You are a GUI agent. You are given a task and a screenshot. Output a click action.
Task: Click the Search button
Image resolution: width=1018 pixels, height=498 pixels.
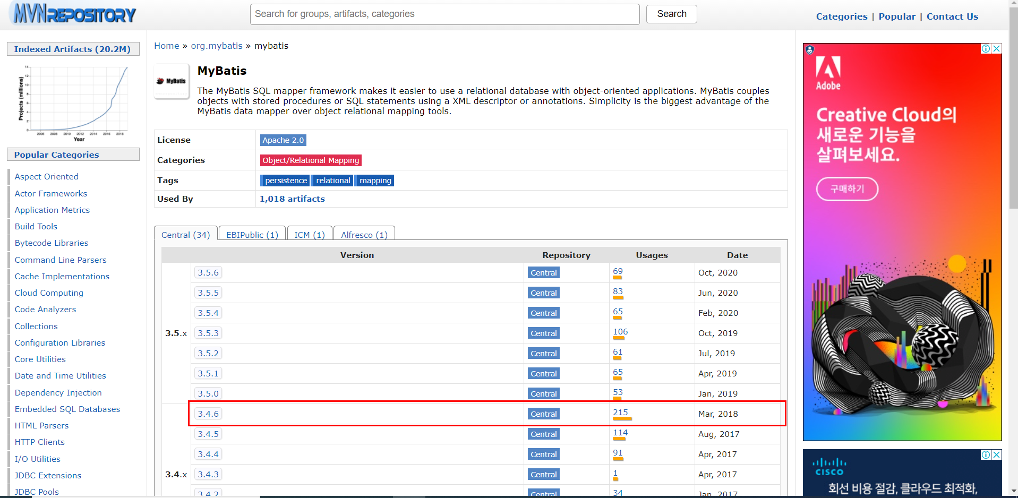point(671,14)
